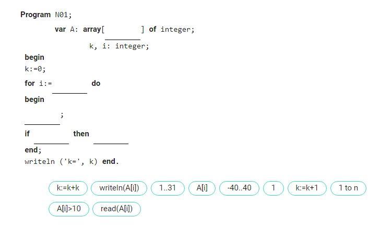Image resolution: width=392 pixels, height=231 pixels.
Task: Select the blank after 'for i:='
Action: click(x=69, y=85)
